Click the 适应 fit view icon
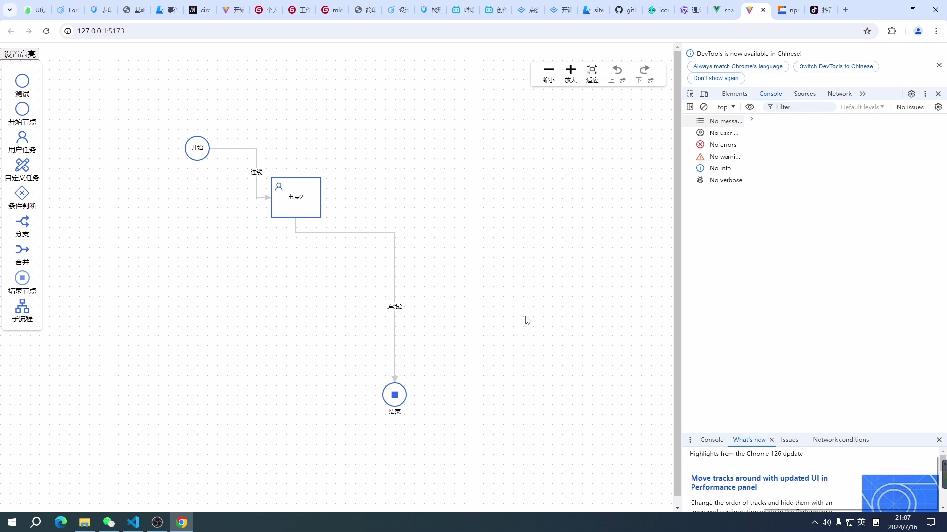The width and height of the screenshot is (947, 532). 592,69
